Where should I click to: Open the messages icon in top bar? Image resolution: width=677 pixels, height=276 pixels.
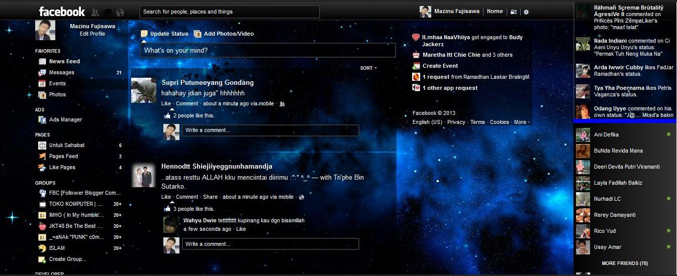tap(108, 12)
